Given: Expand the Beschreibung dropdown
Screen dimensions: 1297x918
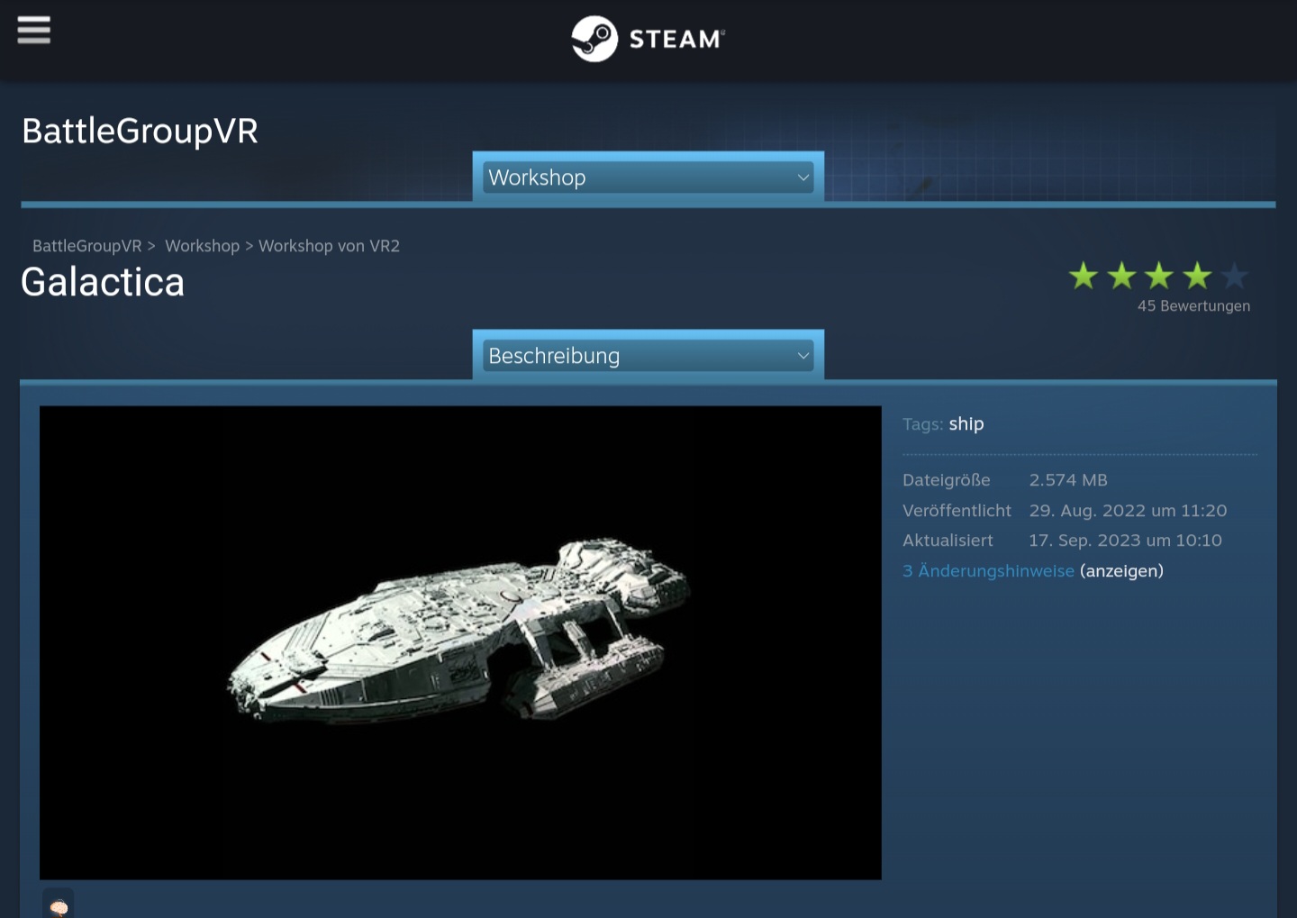Looking at the screenshot, I should (648, 356).
